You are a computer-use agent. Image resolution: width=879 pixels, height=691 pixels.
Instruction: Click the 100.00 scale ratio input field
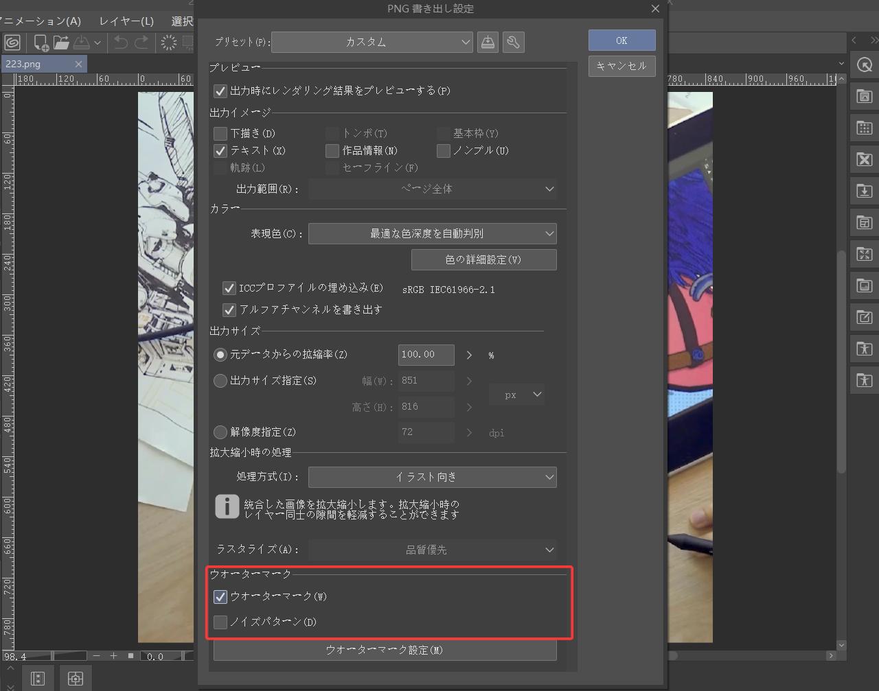click(426, 355)
